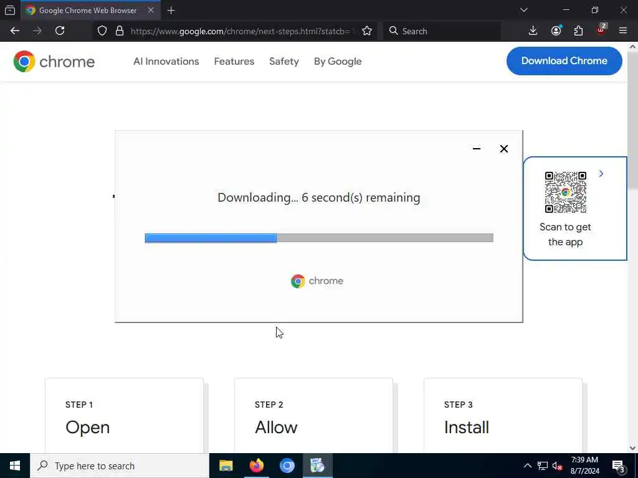This screenshot has height=478, width=638.
Task: Click the Downloading seconds remaining text
Action: pos(319,197)
